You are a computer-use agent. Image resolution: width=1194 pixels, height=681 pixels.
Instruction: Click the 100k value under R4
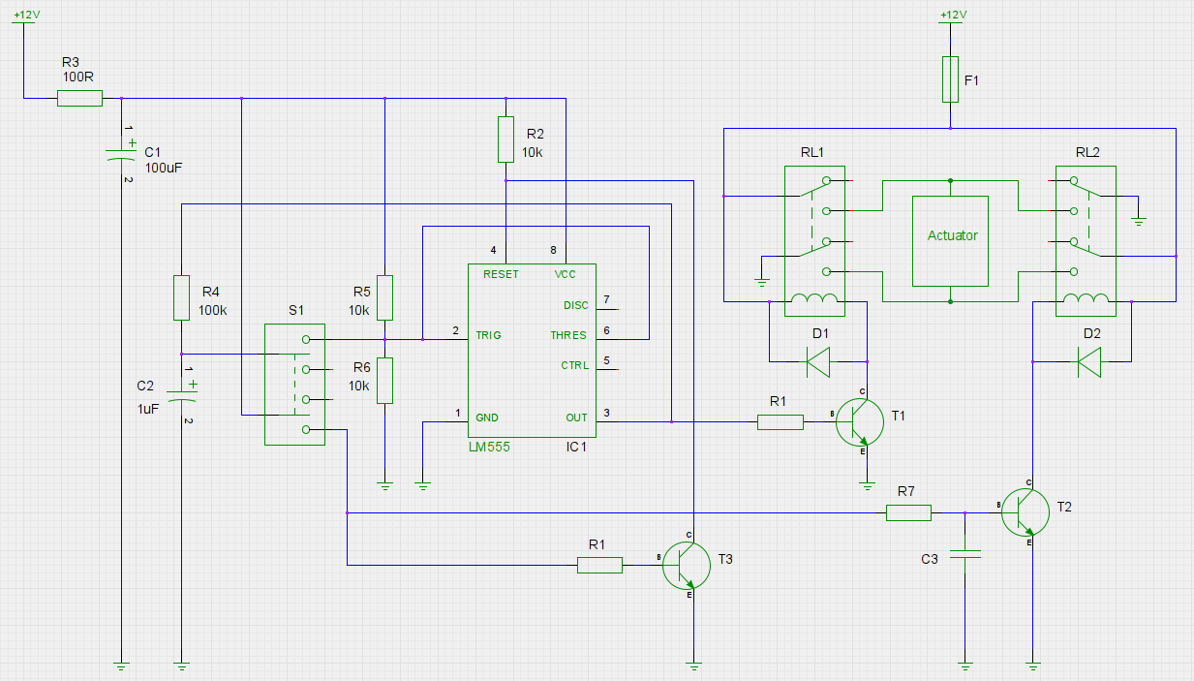click(213, 310)
